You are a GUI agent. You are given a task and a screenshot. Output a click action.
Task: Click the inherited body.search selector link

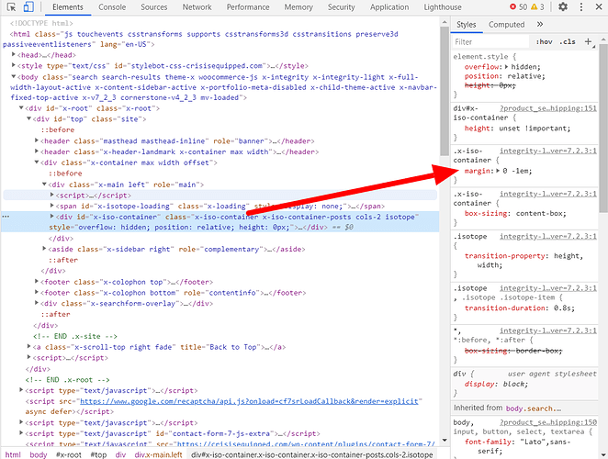(534, 409)
